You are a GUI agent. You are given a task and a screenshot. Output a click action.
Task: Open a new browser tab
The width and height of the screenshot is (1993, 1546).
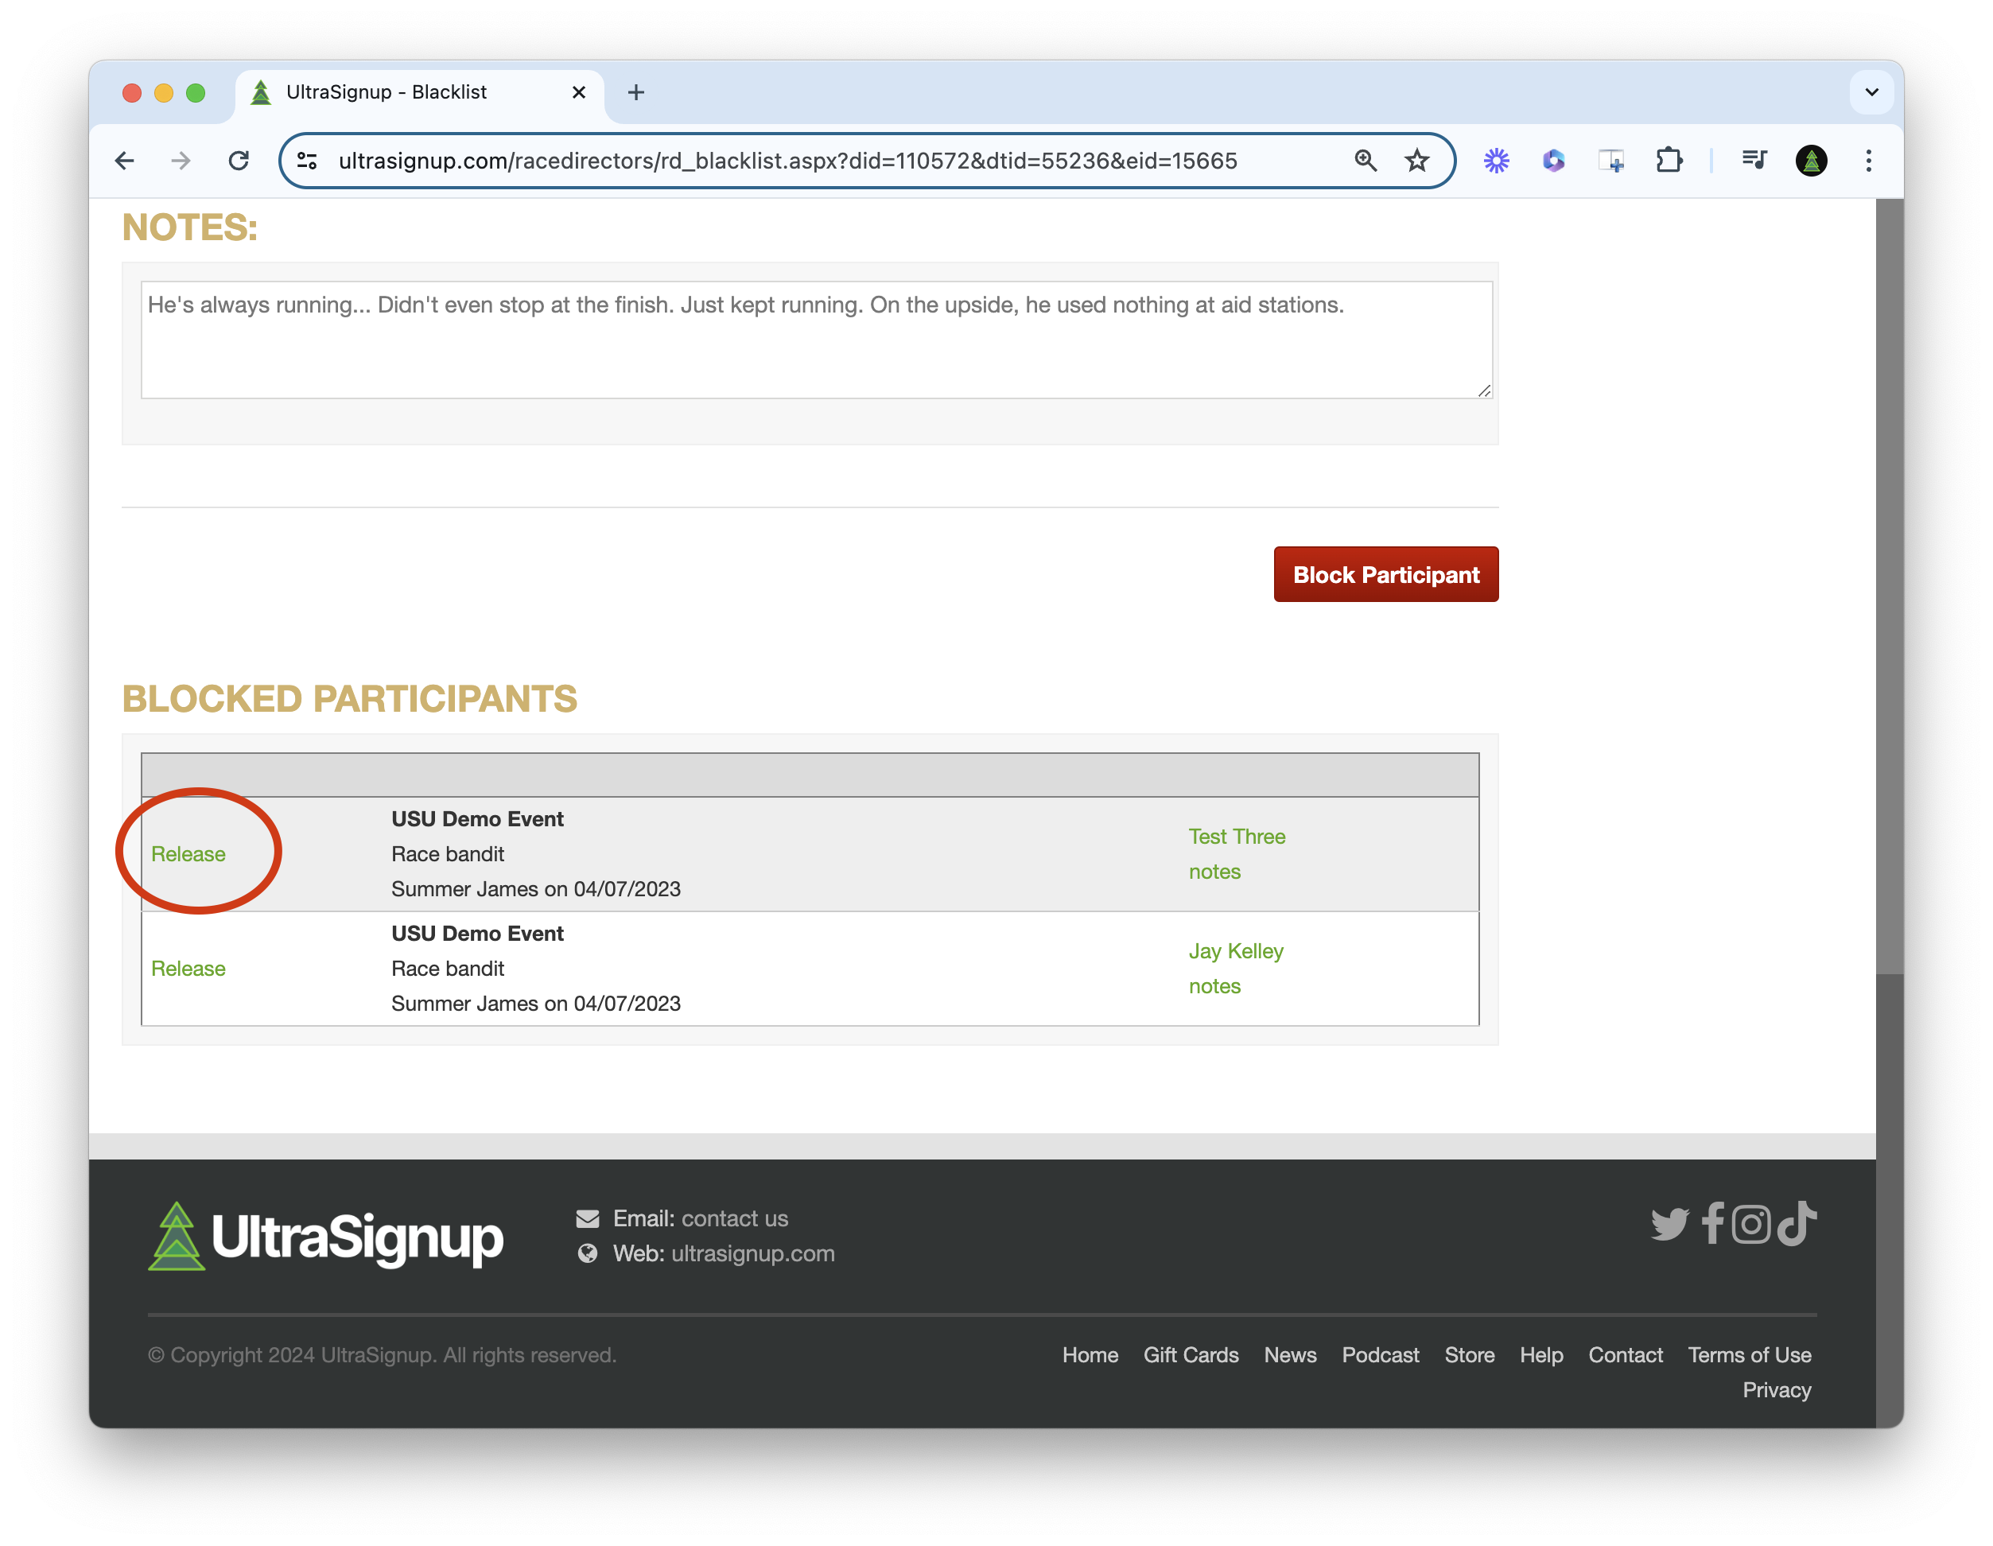tap(636, 92)
